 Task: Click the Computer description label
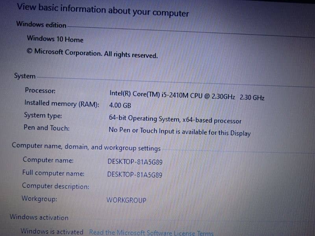click(56, 186)
